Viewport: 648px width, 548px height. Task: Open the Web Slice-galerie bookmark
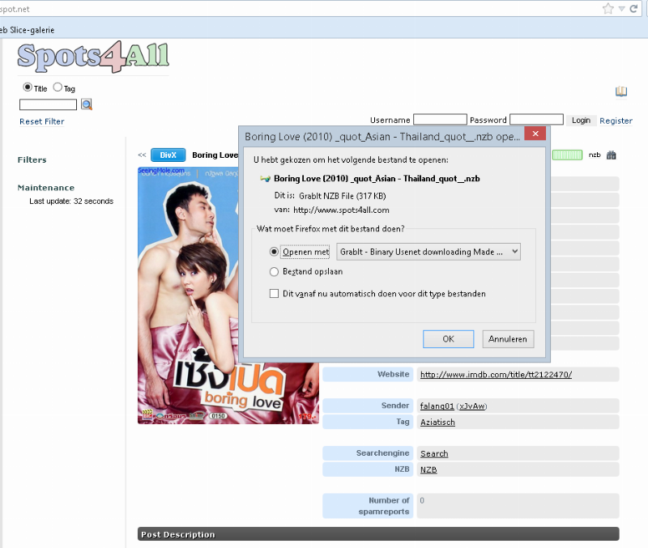tap(27, 28)
